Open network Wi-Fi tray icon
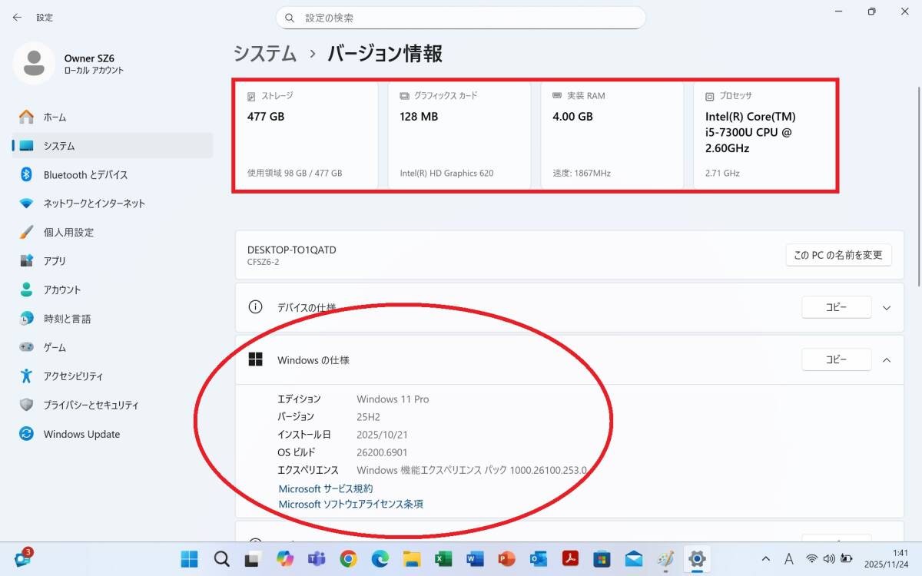 [x=811, y=558]
